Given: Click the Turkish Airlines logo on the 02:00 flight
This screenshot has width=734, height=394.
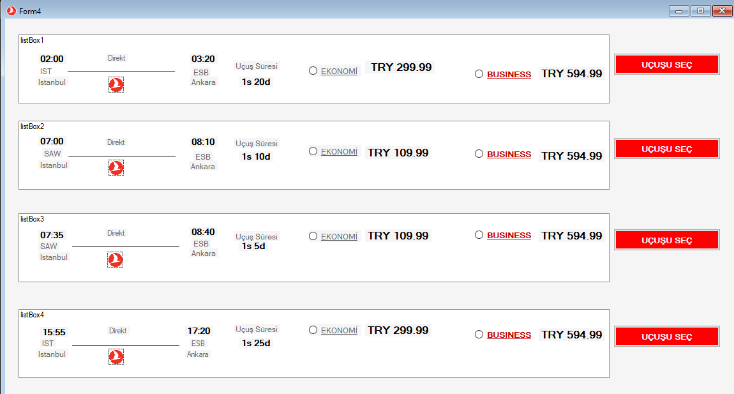Looking at the screenshot, I should [x=116, y=84].
